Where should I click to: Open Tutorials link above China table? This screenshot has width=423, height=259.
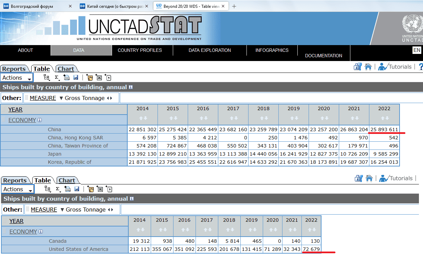click(395, 67)
